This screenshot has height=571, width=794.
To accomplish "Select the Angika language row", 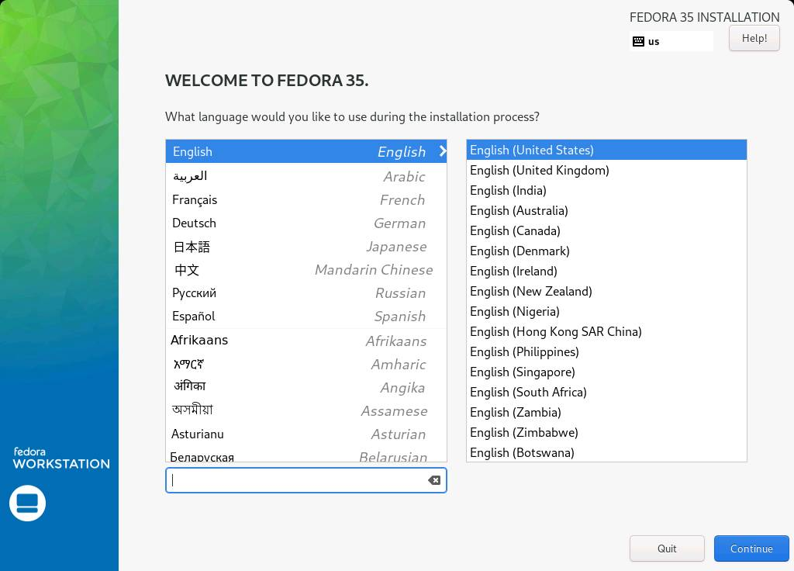I will pyautogui.click(x=306, y=387).
